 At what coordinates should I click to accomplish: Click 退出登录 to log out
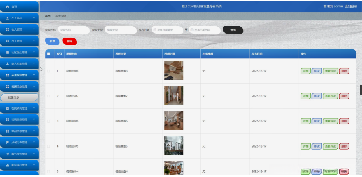tap(351, 6)
